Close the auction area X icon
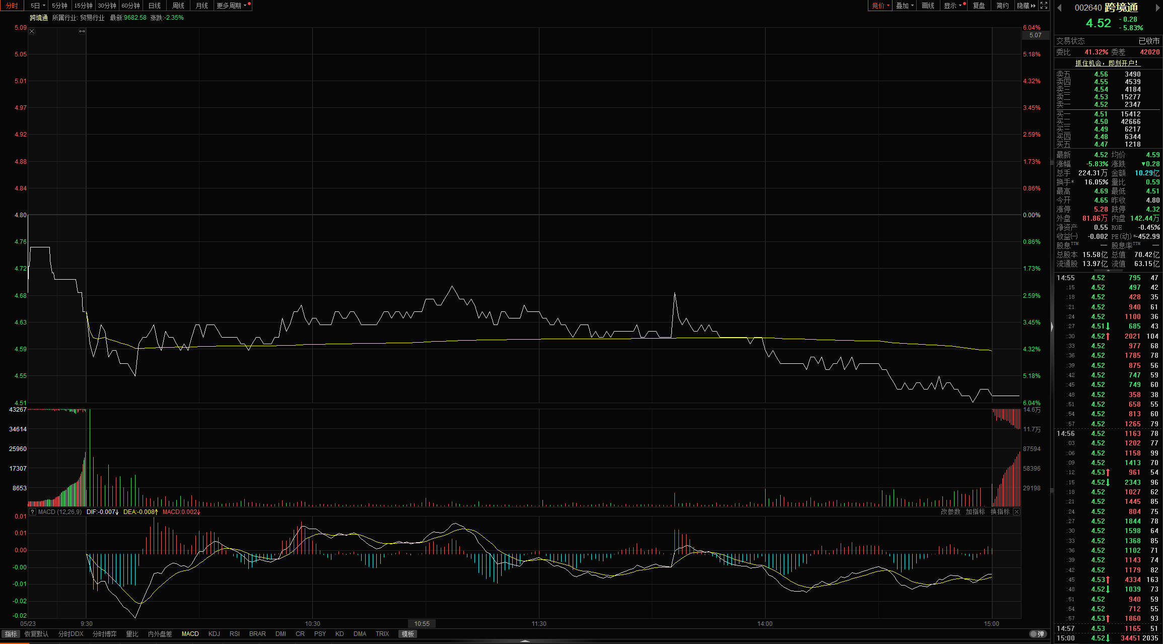This screenshot has width=1163, height=644. click(x=32, y=31)
